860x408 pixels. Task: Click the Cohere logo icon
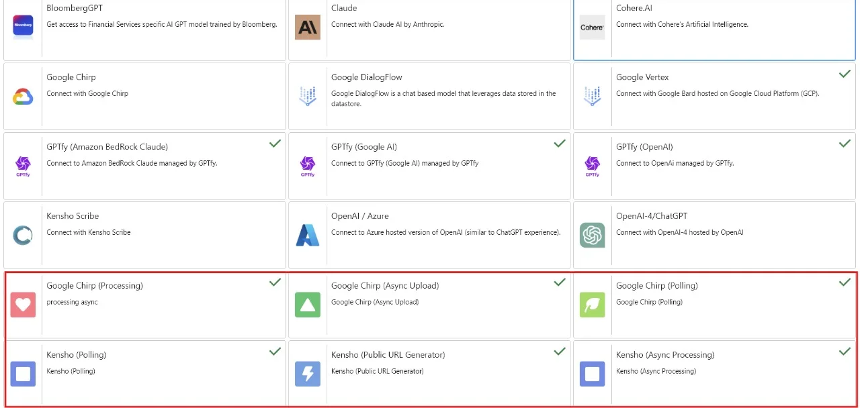tap(592, 27)
